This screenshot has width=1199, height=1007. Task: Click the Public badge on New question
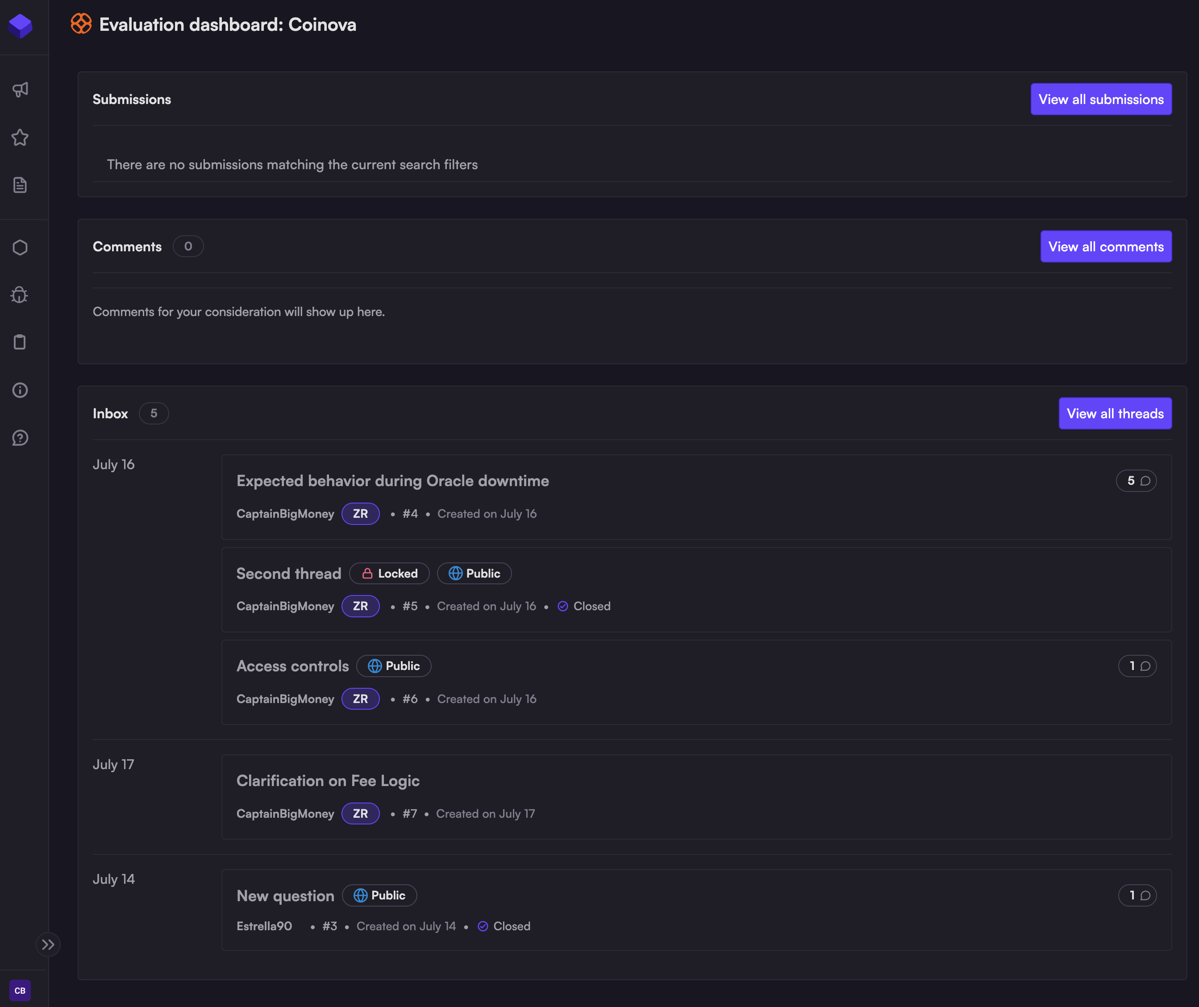tap(380, 896)
